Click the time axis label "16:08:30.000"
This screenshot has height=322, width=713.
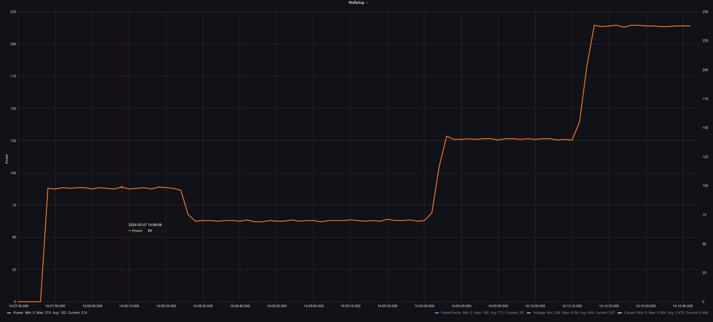(203, 306)
